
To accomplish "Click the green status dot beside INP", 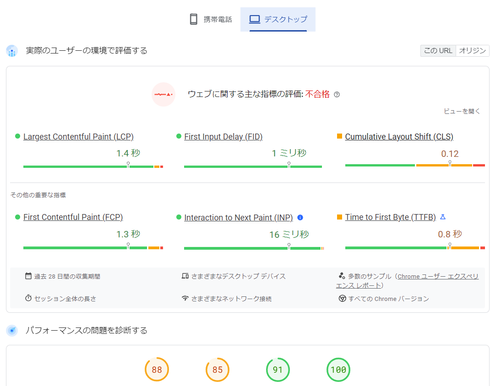I will 179,217.
